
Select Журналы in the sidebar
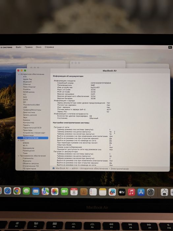coord(27,161)
